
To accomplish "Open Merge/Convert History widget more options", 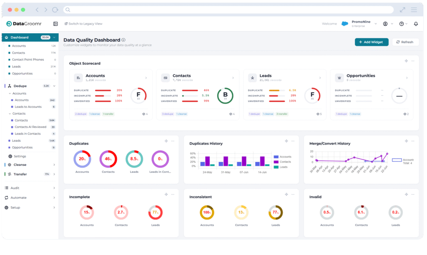I will point(413,141).
